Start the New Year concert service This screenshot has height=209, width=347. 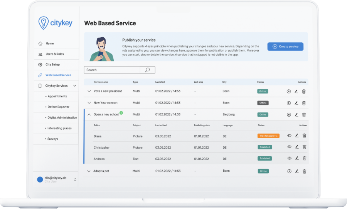pyautogui.click(x=289, y=103)
